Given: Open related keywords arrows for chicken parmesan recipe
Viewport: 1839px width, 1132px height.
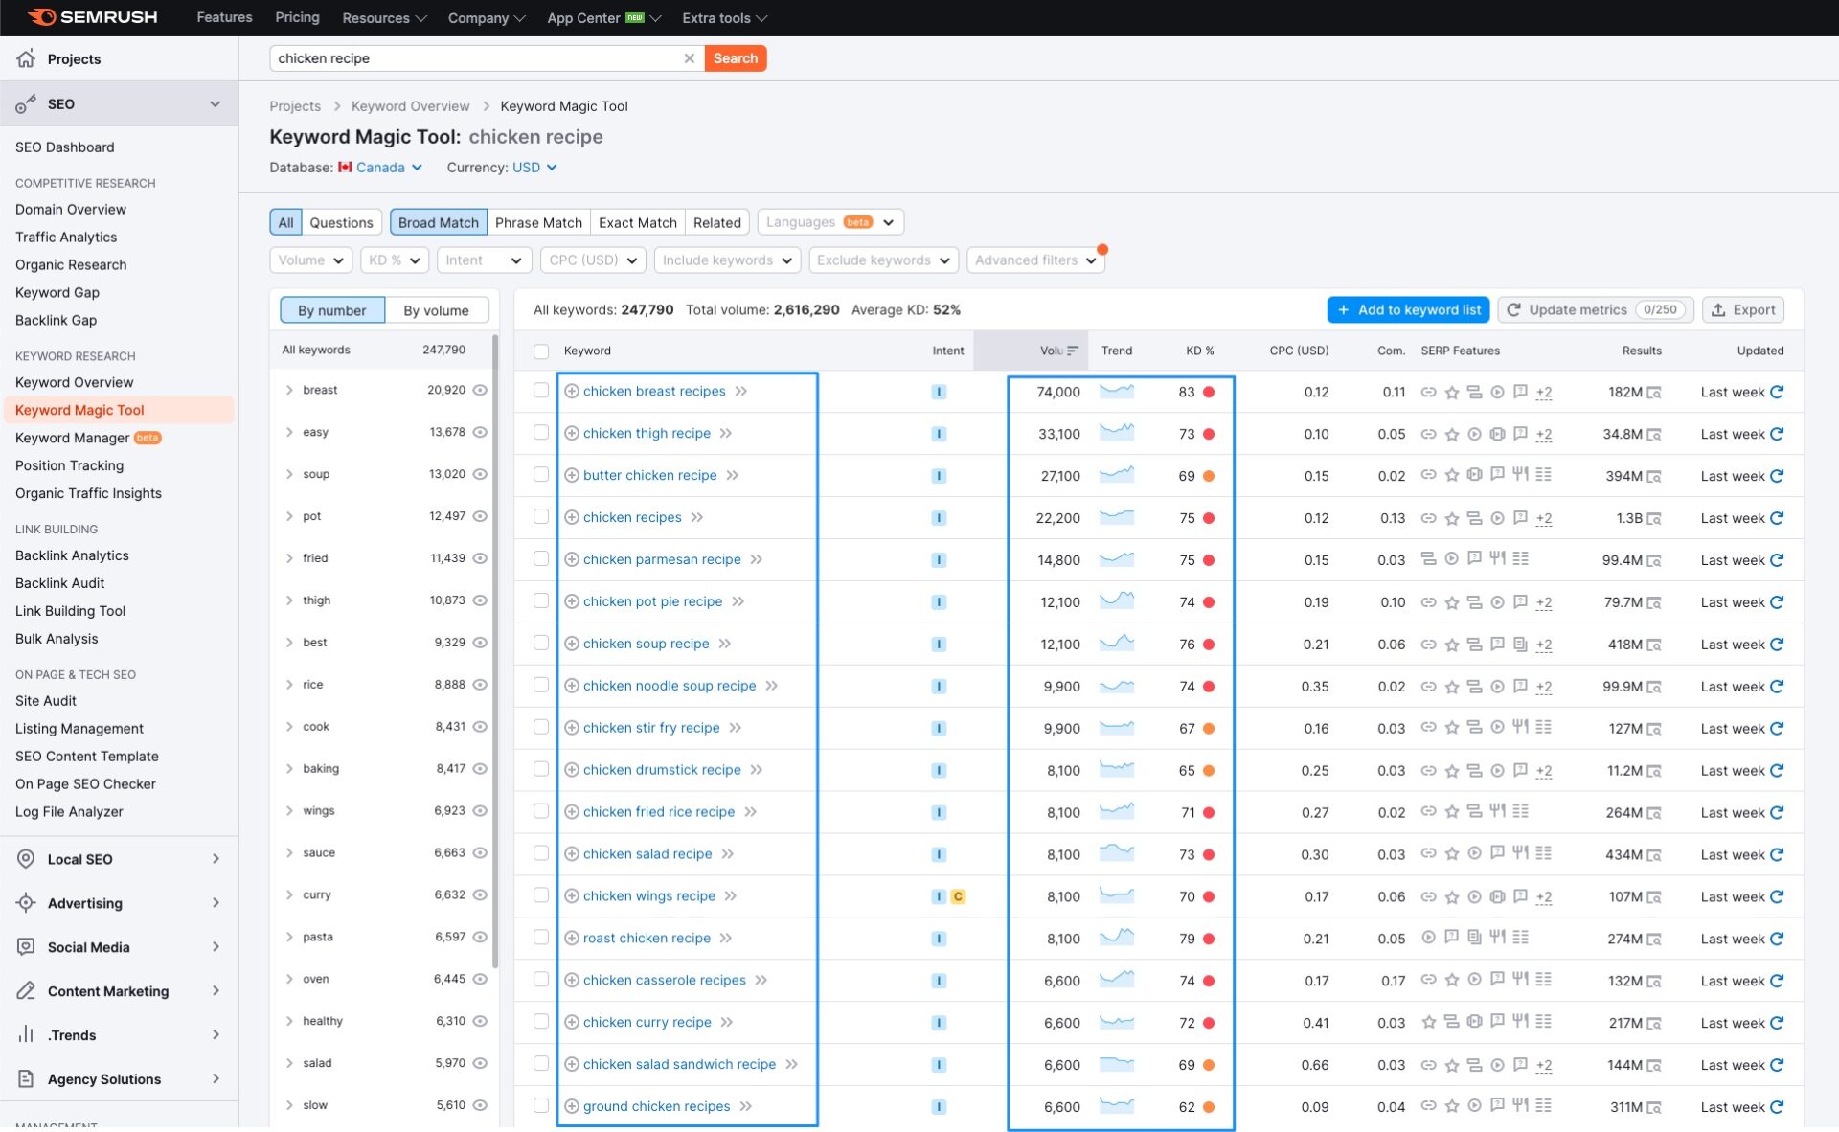Looking at the screenshot, I should click(757, 559).
